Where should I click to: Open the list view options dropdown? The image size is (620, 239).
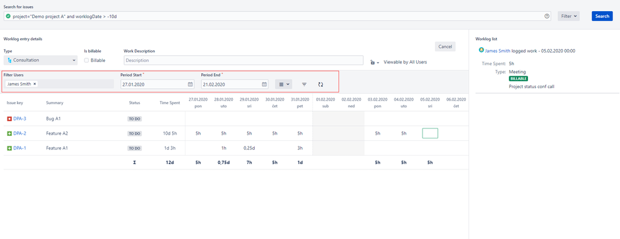click(283, 84)
